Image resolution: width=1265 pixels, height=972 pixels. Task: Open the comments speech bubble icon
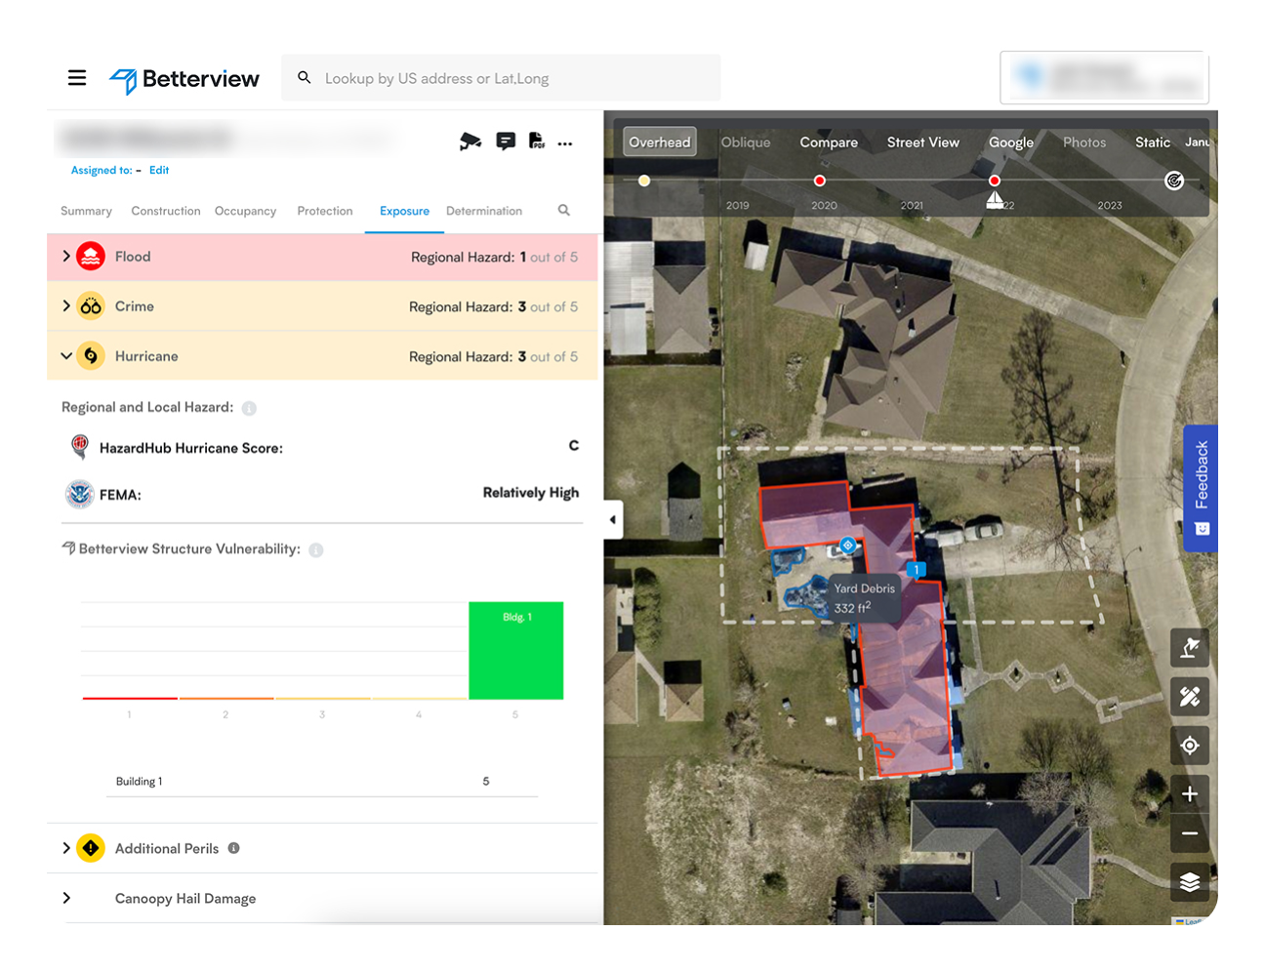(x=506, y=142)
